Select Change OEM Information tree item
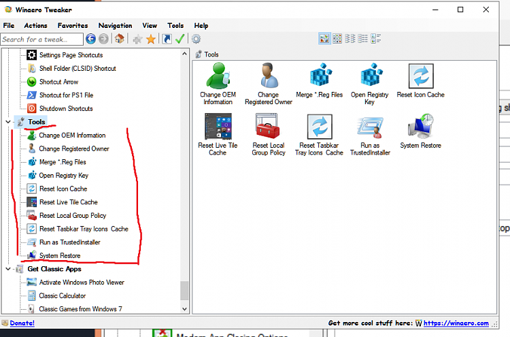Viewport: 510px width, 337px height. [72, 135]
